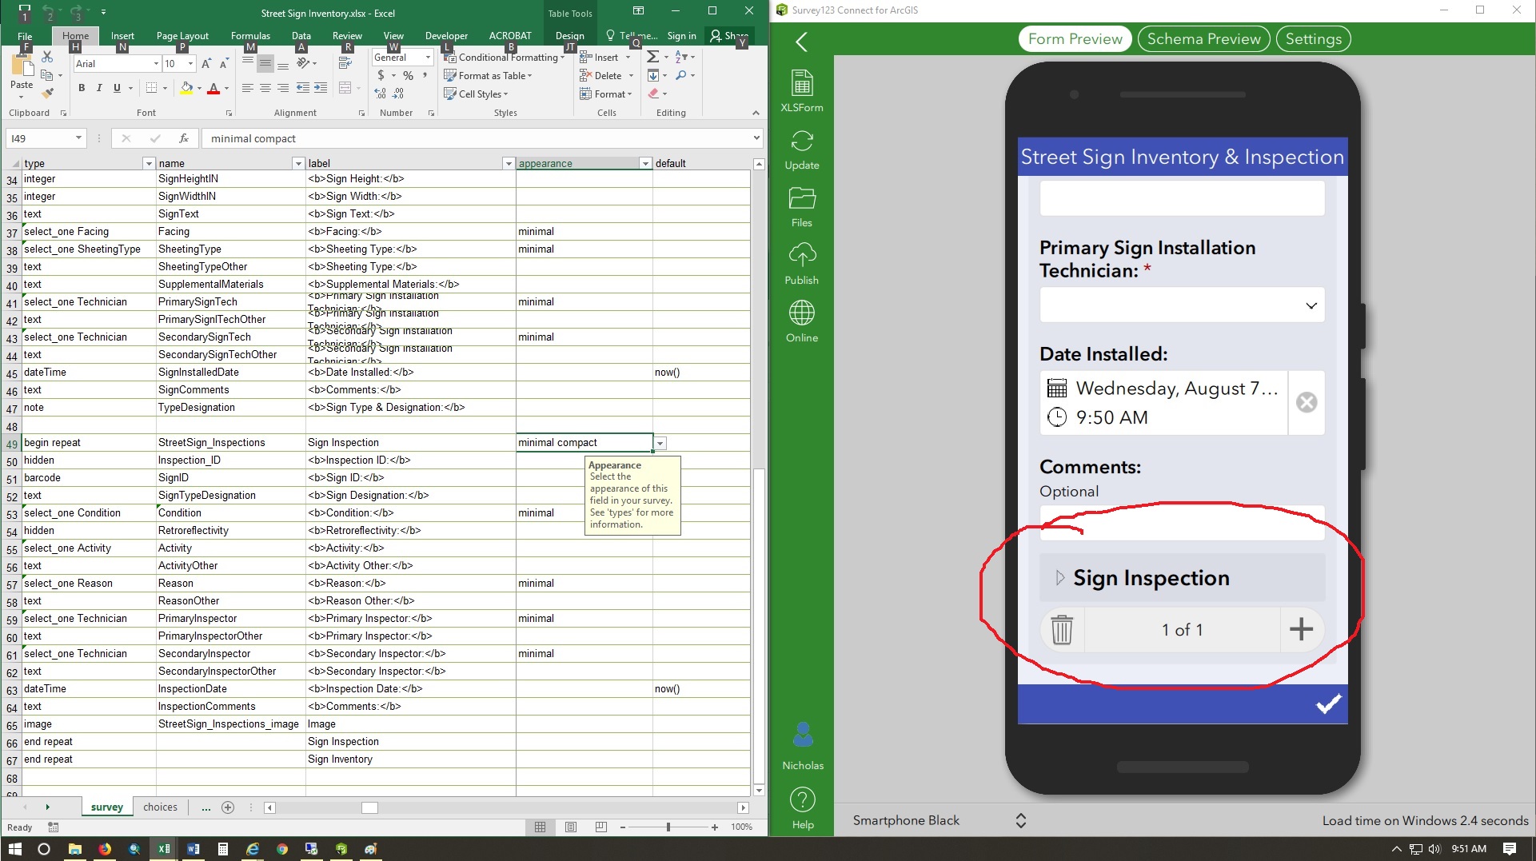Click the Insert Function fx button
This screenshot has width=1536, height=861.
pyautogui.click(x=183, y=138)
